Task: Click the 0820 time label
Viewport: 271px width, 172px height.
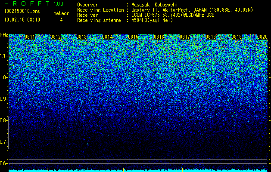Action: 262,37
